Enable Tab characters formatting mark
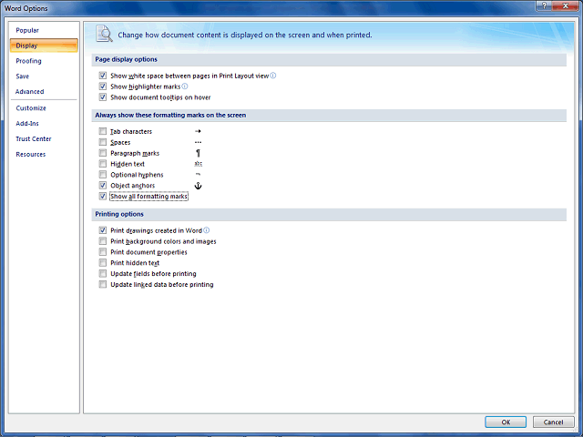583x437 pixels. pos(103,131)
